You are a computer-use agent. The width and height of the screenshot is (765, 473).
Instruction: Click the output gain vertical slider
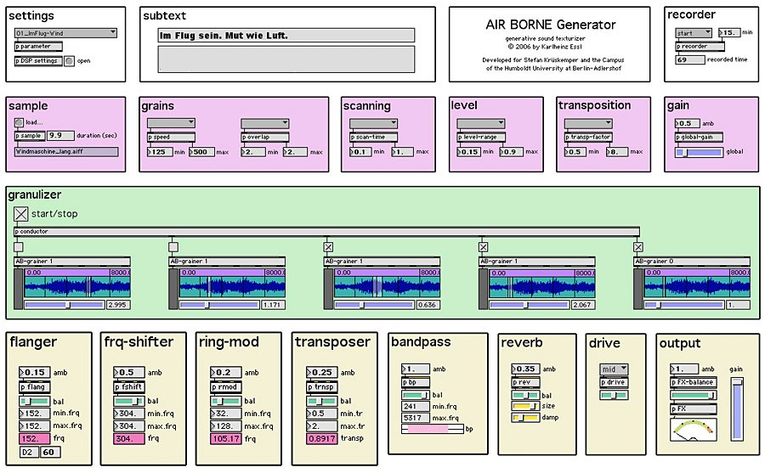(x=736, y=408)
